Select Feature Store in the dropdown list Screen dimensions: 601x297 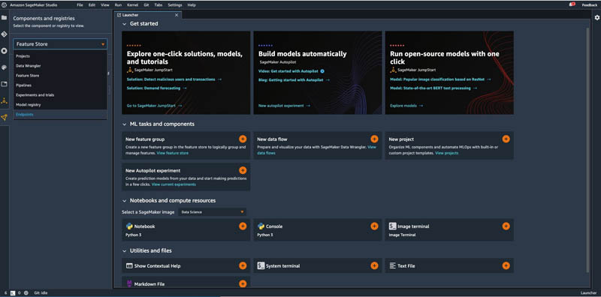pyautogui.click(x=60, y=76)
